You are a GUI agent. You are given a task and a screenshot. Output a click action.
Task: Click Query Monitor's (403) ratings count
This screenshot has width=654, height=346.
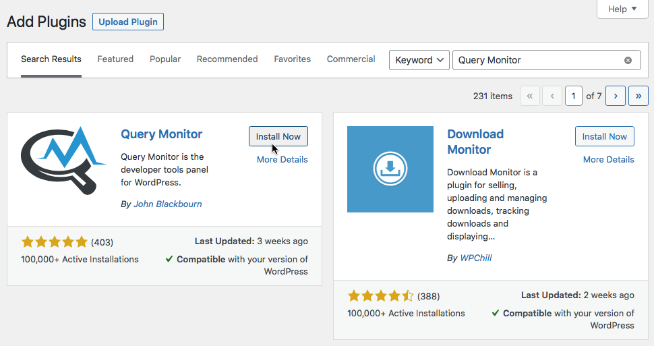[102, 242]
